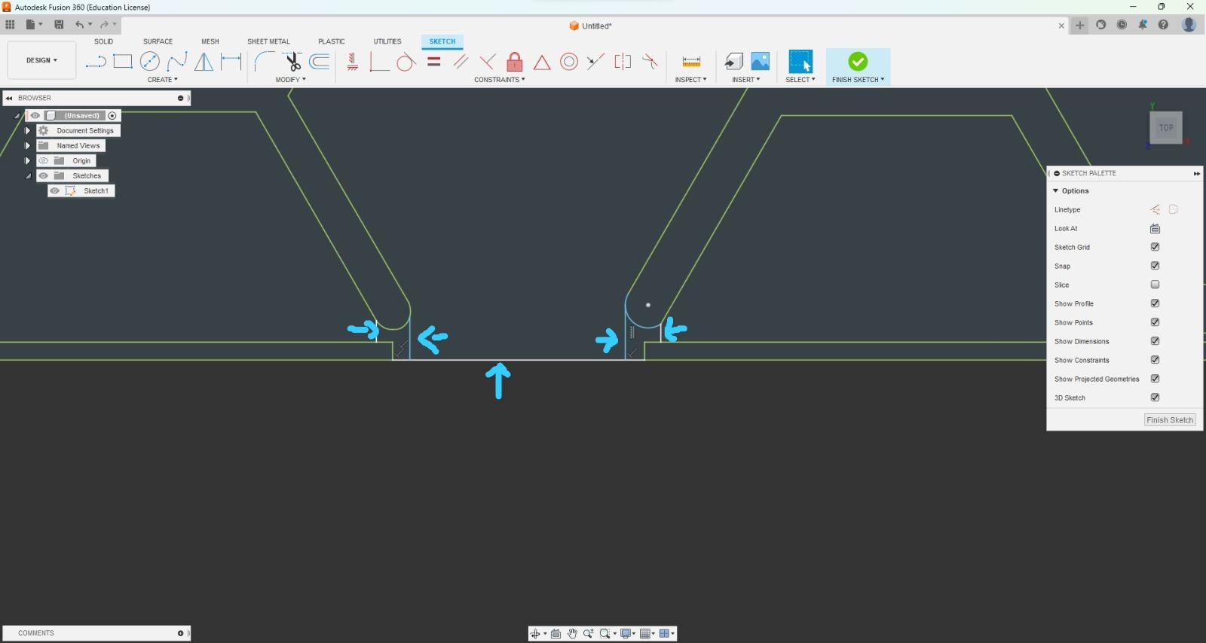This screenshot has width=1206, height=643.
Task: Open the Measure tool
Action: (691, 62)
